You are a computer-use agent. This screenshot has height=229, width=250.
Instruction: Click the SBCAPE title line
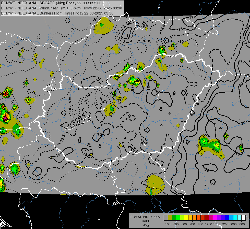coord(54,3)
